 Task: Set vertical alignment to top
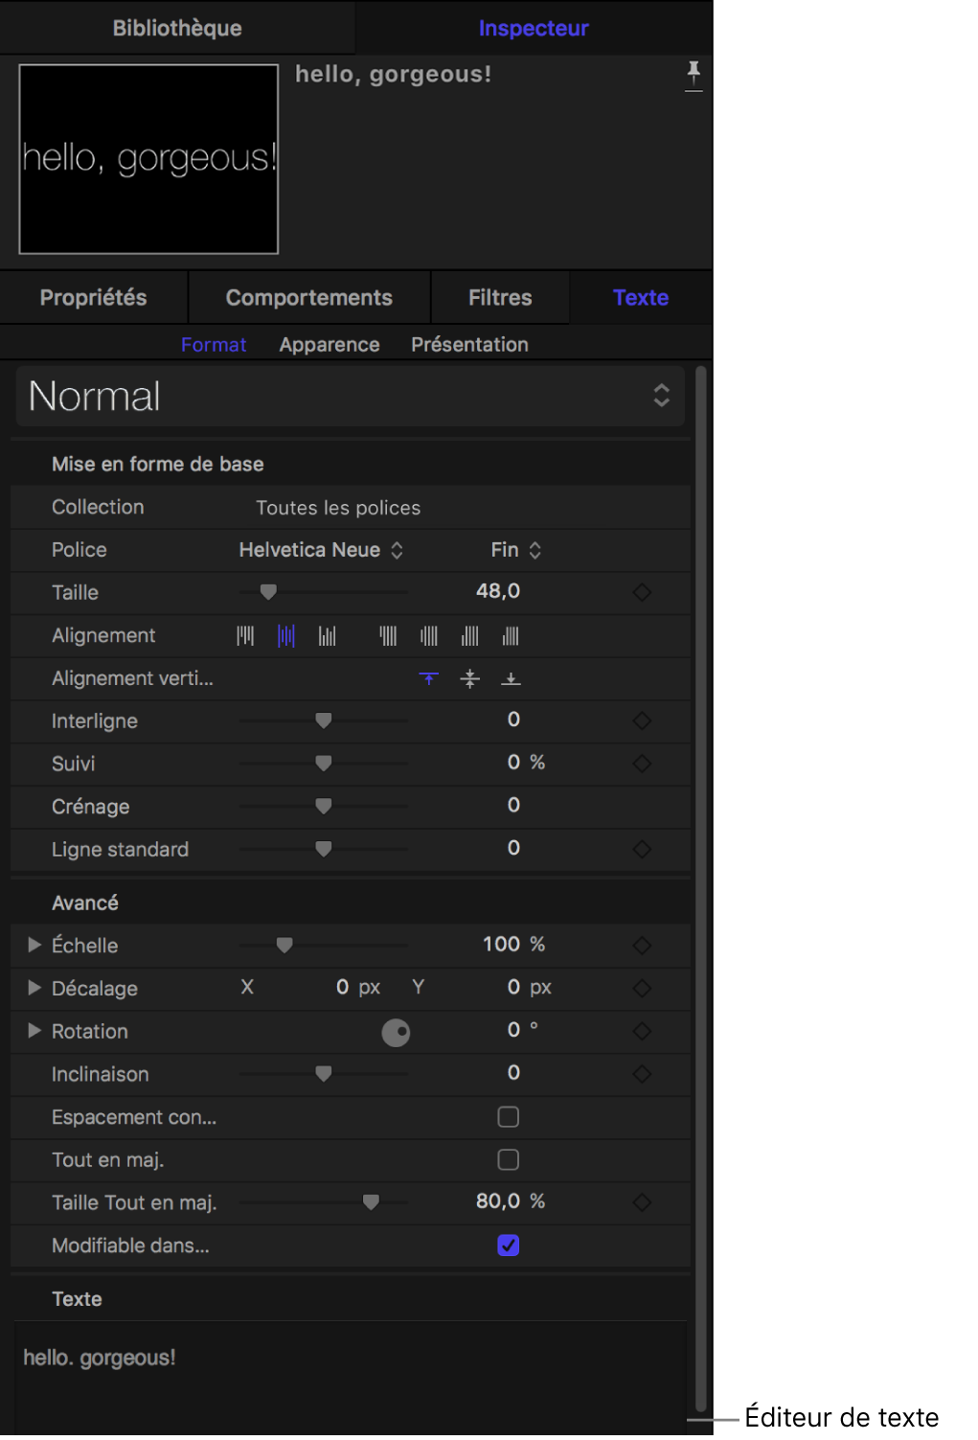point(428,679)
